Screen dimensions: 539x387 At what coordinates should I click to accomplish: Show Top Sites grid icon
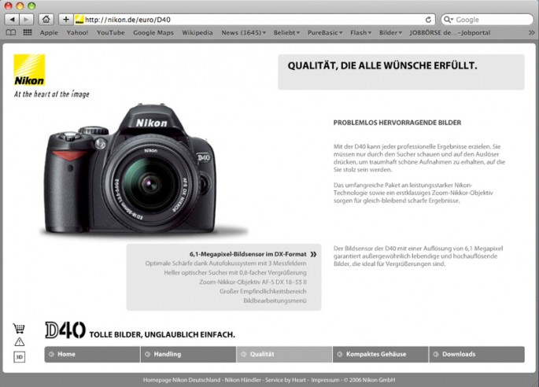(x=28, y=33)
